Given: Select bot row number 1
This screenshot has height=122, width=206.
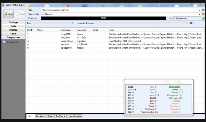Looking at the screenshot, I should click(x=115, y=34).
